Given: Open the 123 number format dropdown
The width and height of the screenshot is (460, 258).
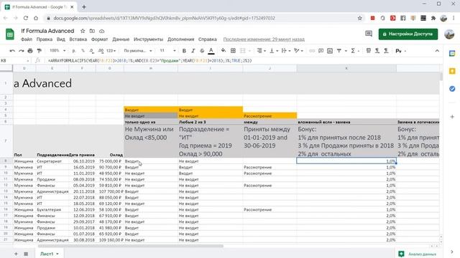Looking at the screenshot, I should [x=111, y=51].
